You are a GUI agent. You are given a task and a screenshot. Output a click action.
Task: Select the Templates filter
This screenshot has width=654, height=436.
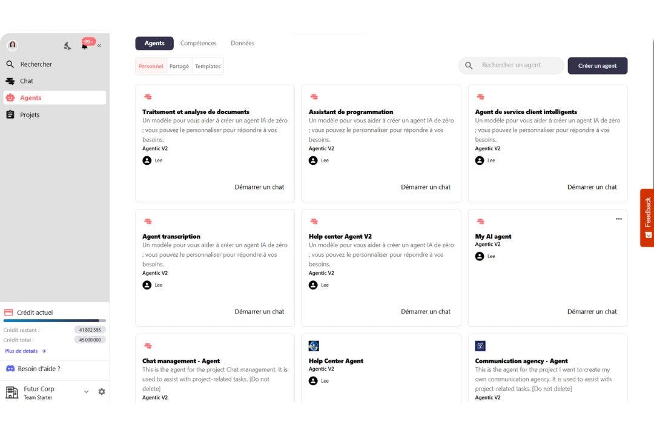[x=208, y=67]
